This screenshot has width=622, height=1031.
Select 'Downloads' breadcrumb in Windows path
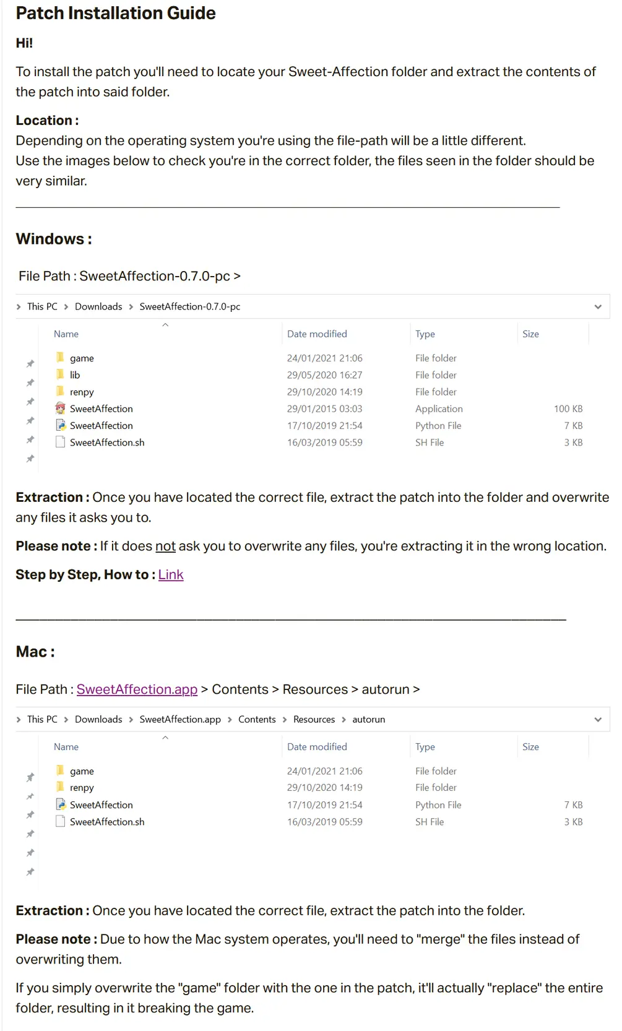click(98, 307)
